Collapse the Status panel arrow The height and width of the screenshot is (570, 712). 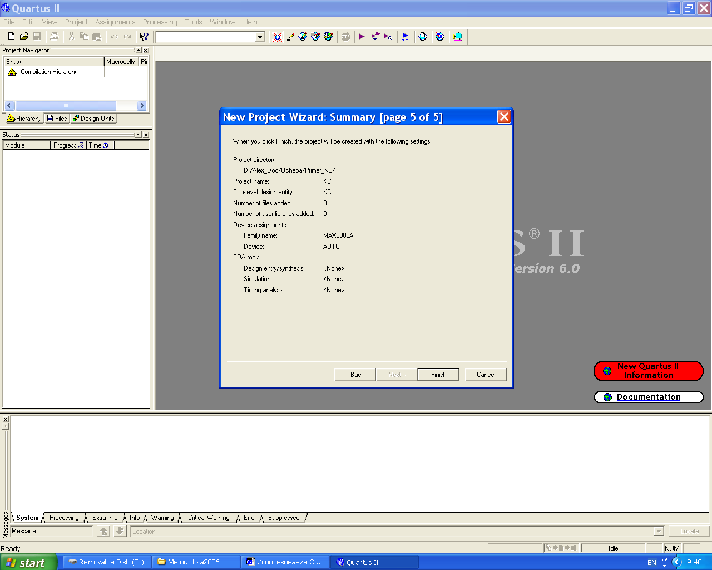(x=138, y=135)
